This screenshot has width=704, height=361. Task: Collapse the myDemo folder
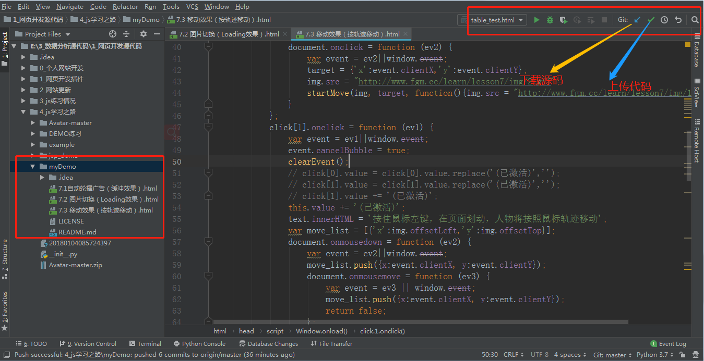click(x=33, y=167)
